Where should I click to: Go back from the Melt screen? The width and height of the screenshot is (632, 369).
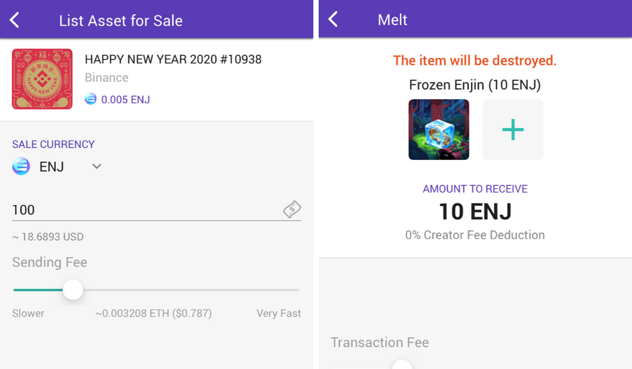coord(333,20)
